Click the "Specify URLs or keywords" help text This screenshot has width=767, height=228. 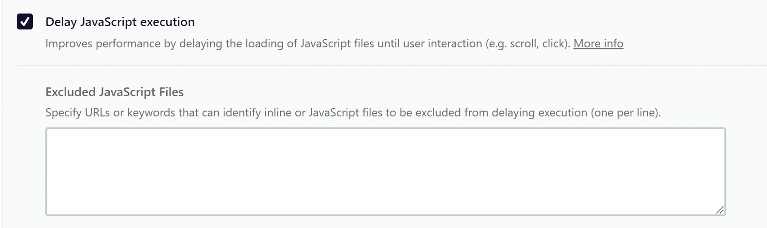tap(111, 113)
